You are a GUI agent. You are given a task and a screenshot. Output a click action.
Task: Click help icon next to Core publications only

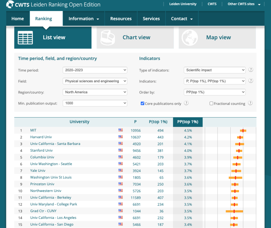186,103
